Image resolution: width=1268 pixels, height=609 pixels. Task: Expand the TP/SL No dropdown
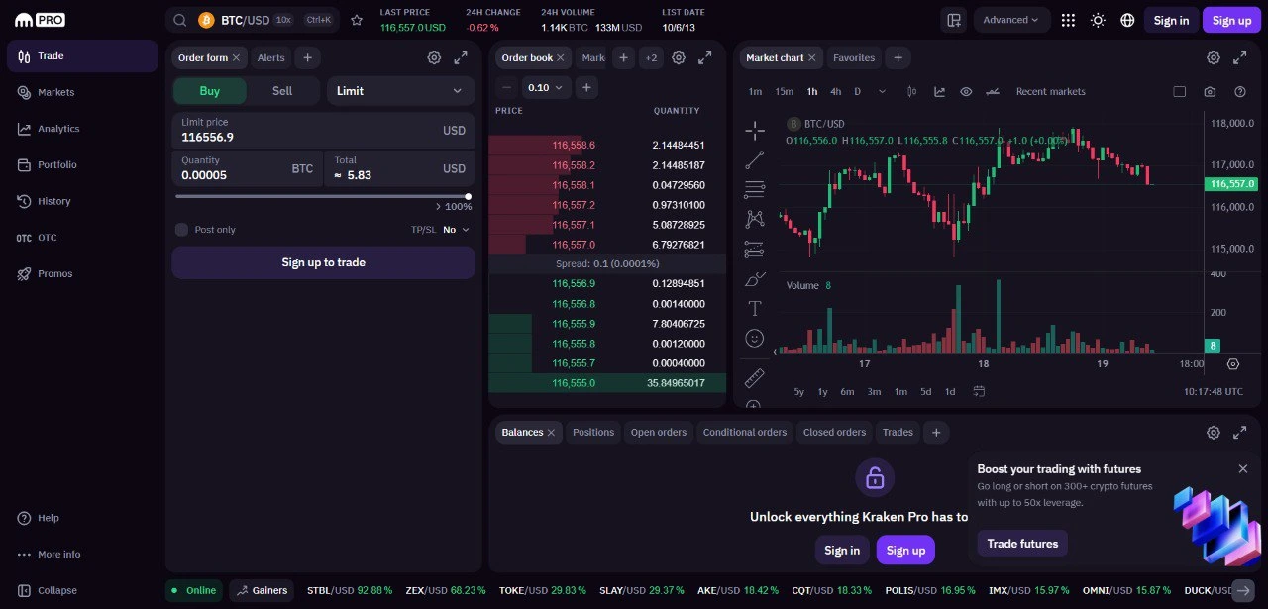(456, 230)
